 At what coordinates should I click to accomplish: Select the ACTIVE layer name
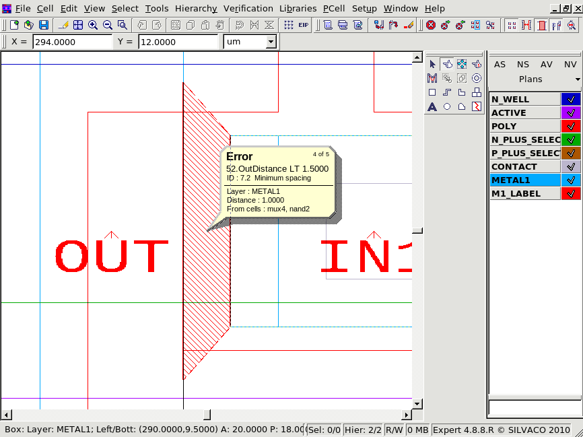click(x=524, y=112)
